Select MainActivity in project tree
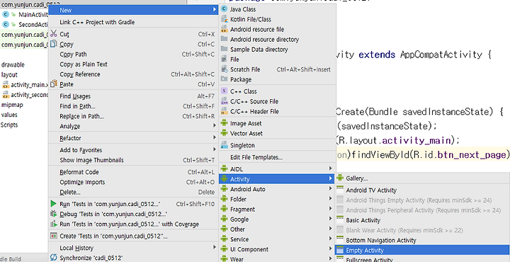Image resolution: width=510 pixels, height=262 pixels. click(33, 15)
